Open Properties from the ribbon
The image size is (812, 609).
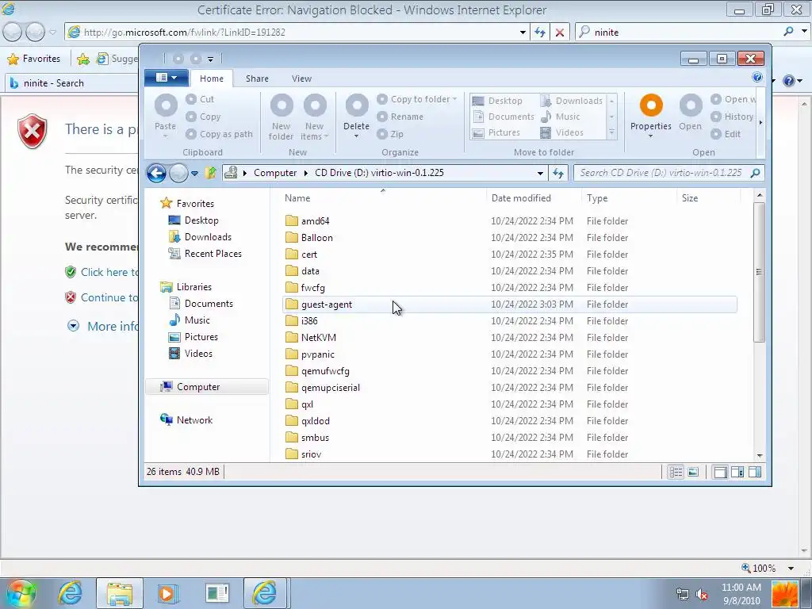click(650, 116)
